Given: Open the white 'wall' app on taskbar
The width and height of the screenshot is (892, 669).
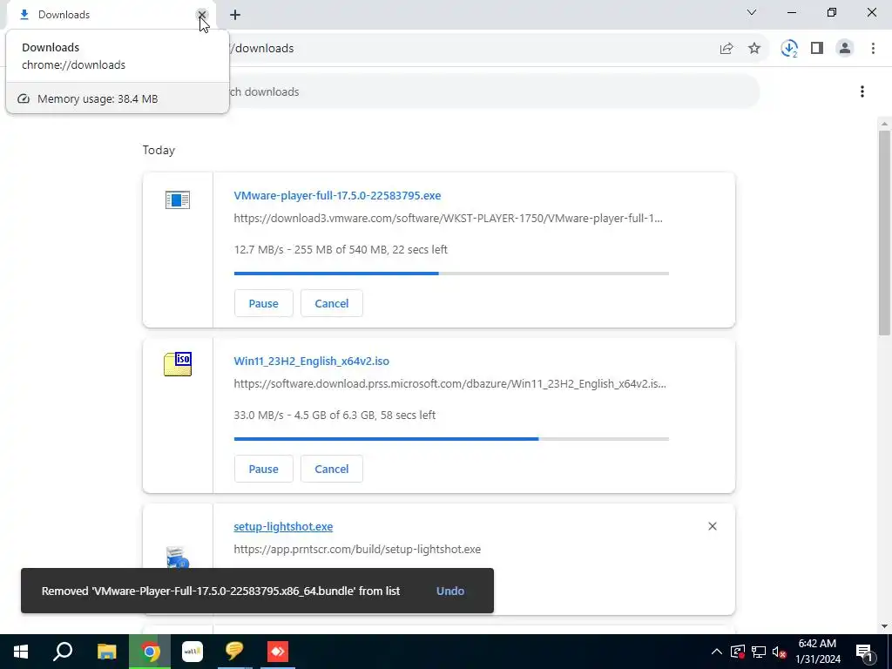Looking at the screenshot, I should click(x=193, y=652).
